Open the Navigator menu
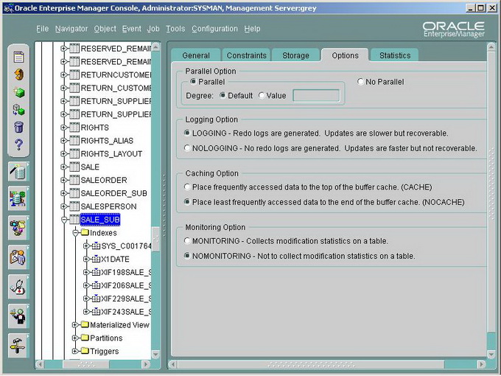The image size is (501, 376). pyautogui.click(x=71, y=29)
